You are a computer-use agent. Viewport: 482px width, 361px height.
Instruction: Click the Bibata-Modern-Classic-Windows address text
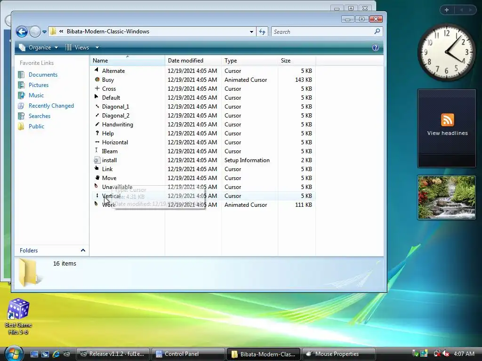[108, 31]
